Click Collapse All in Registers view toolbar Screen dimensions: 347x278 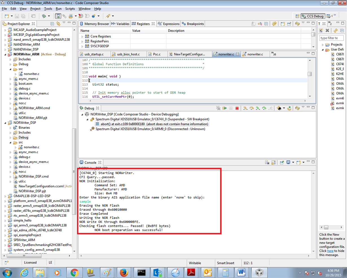coord(266,24)
